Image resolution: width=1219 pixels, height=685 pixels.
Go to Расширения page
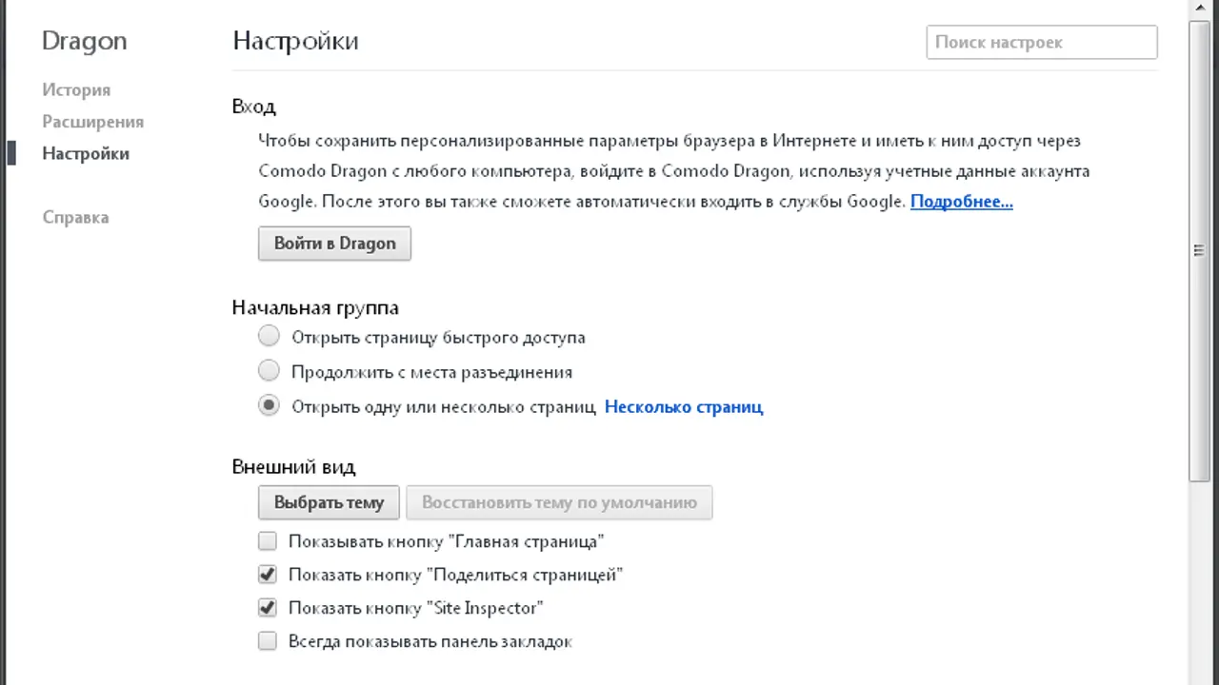click(x=92, y=122)
